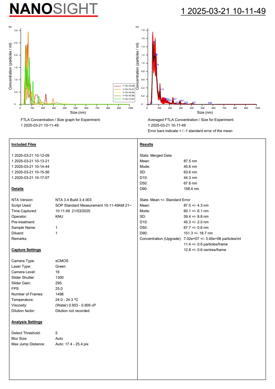Select Slider Gain value 295
275x389 pixels.
click(x=59, y=283)
